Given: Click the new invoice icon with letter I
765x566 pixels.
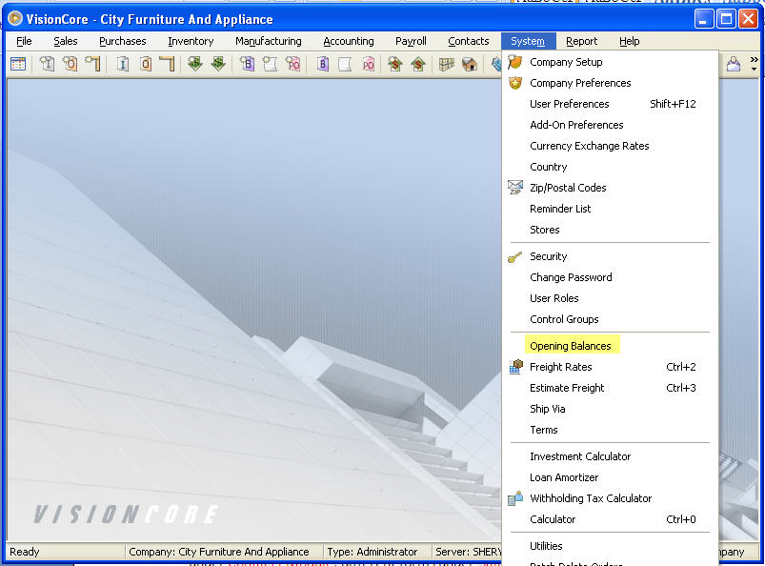Looking at the screenshot, I should (47, 64).
